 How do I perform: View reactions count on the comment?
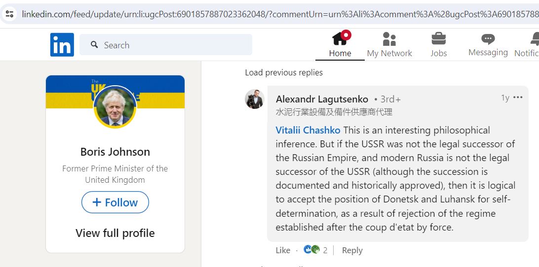[x=315, y=250]
